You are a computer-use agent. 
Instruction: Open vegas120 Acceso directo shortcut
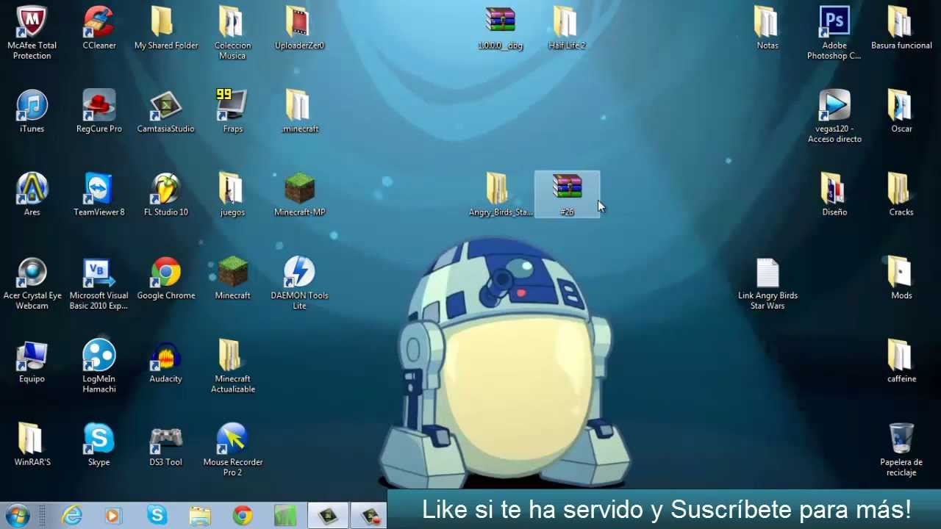[x=834, y=116]
